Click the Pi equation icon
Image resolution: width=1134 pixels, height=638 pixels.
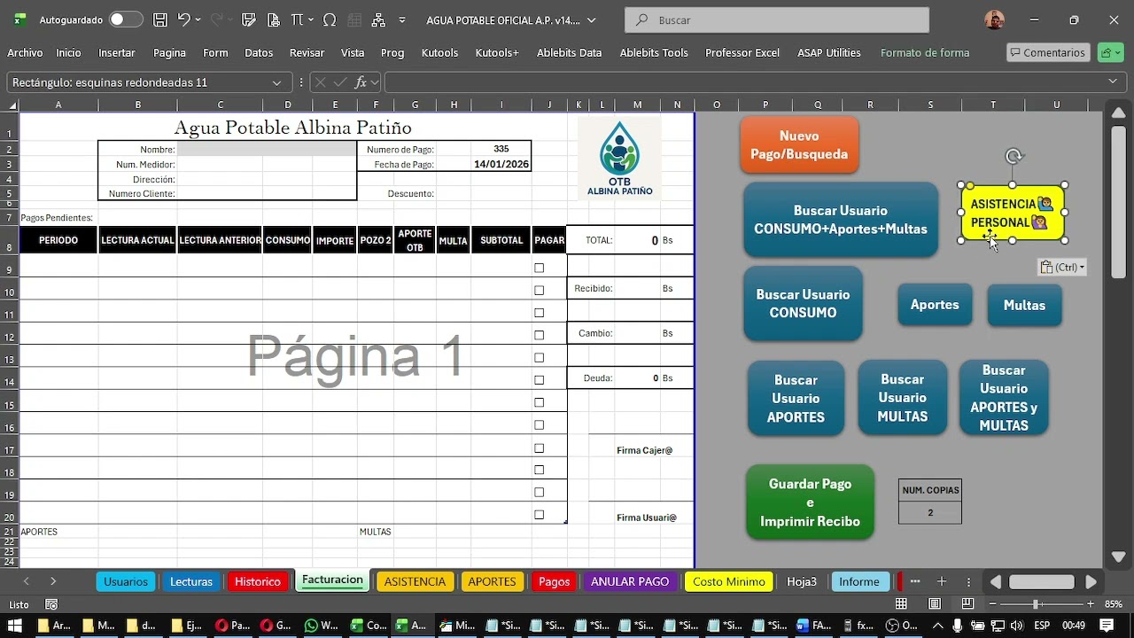(297, 19)
